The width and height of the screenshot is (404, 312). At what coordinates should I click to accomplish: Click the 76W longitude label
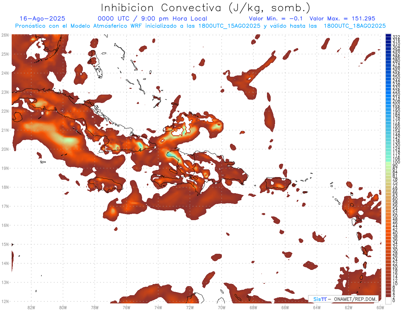(126, 307)
